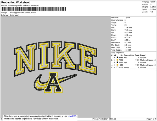157x121 pixels.
Task: Click the 'Left:' label
Action: point(113,28)
